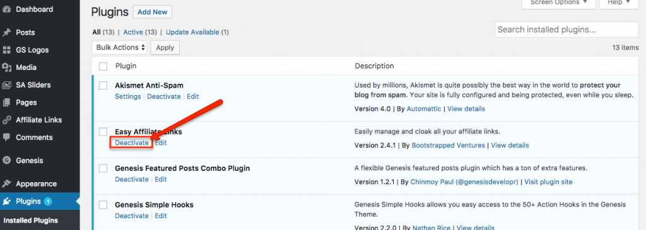The width and height of the screenshot is (646, 230).
Task: Open the Bulk Actions dropdown
Action: click(x=120, y=47)
